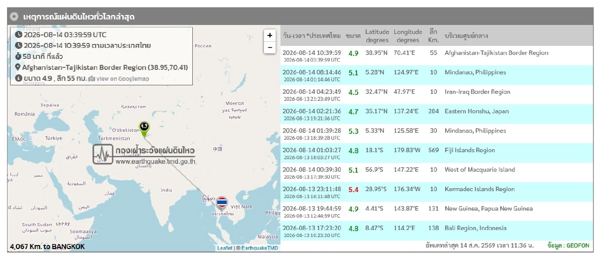Click the clock icon beside Thailand local time

19,45
